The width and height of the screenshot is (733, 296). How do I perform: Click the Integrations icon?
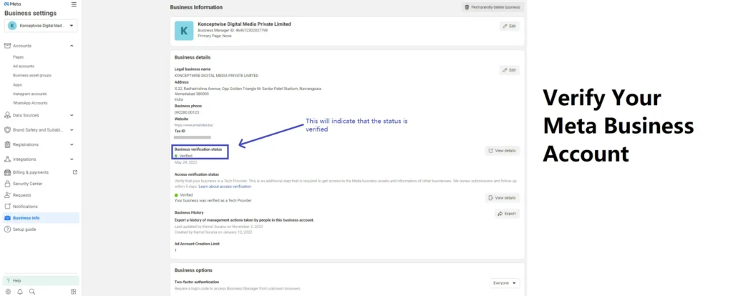pyautogui.click(x=7, y=159)
